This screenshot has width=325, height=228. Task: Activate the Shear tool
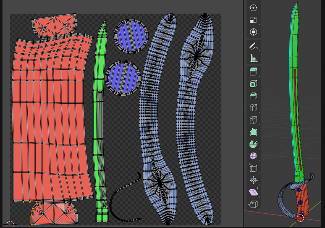click(x=253, y=192)
